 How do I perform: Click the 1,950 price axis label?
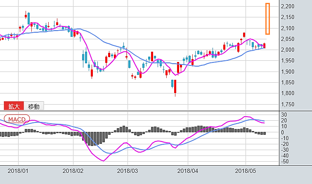click(288, 61)
